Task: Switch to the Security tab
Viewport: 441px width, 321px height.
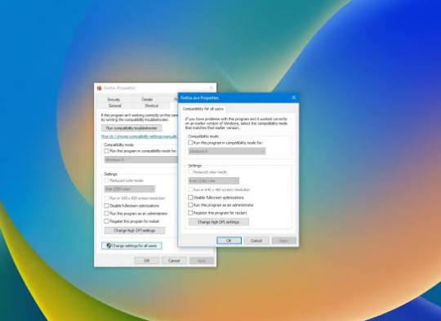Action: 114,100
